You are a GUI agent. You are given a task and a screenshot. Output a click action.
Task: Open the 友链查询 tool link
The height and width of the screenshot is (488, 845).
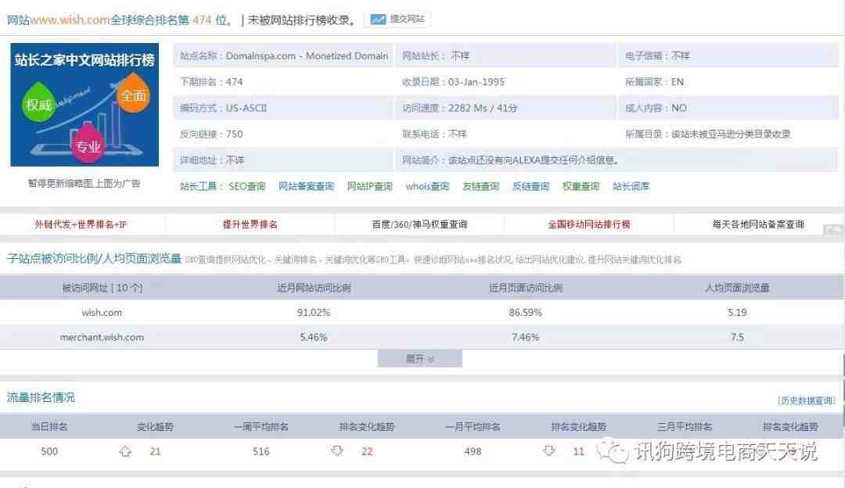point(480,186)
